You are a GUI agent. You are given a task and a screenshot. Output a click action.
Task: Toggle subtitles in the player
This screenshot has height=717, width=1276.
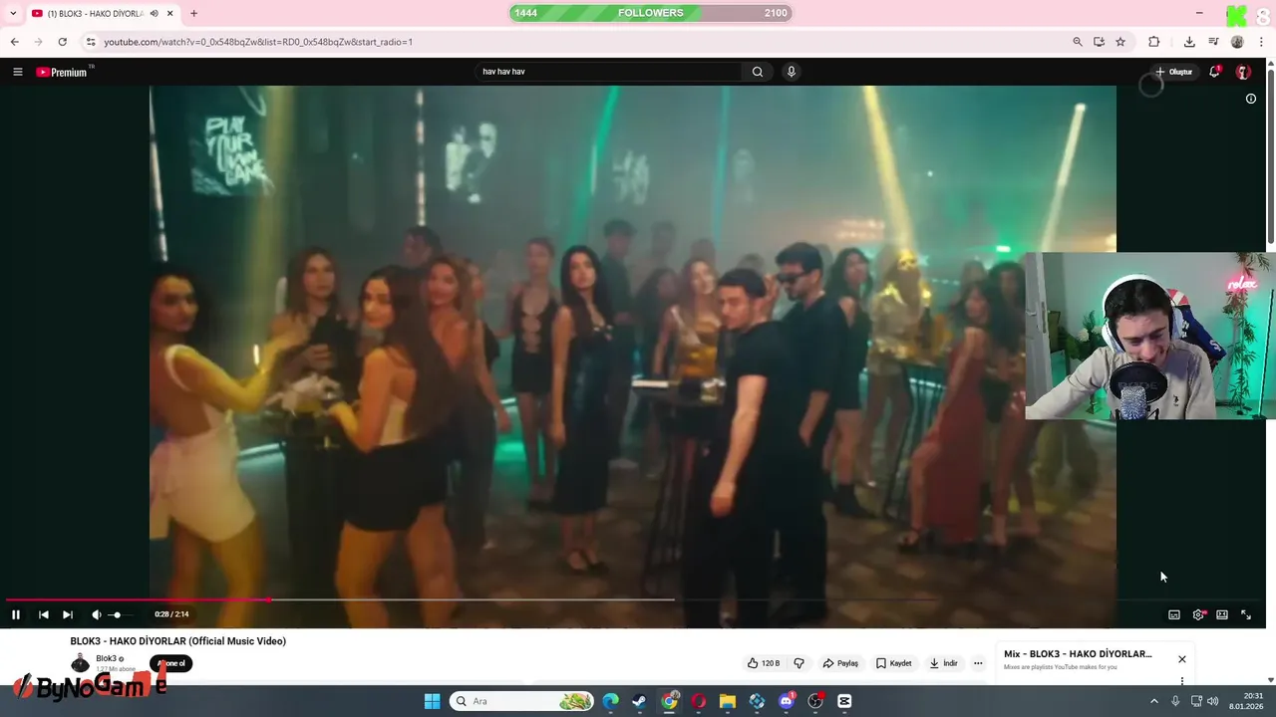(1174, 614)
